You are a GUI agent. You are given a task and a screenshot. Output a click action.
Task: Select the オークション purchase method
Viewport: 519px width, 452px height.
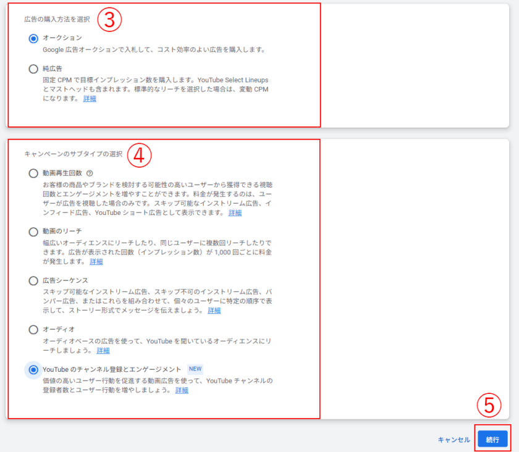[33, 38]
